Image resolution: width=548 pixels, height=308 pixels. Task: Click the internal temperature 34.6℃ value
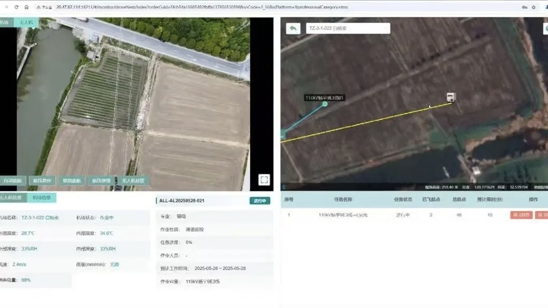click(x=107, y=233)
